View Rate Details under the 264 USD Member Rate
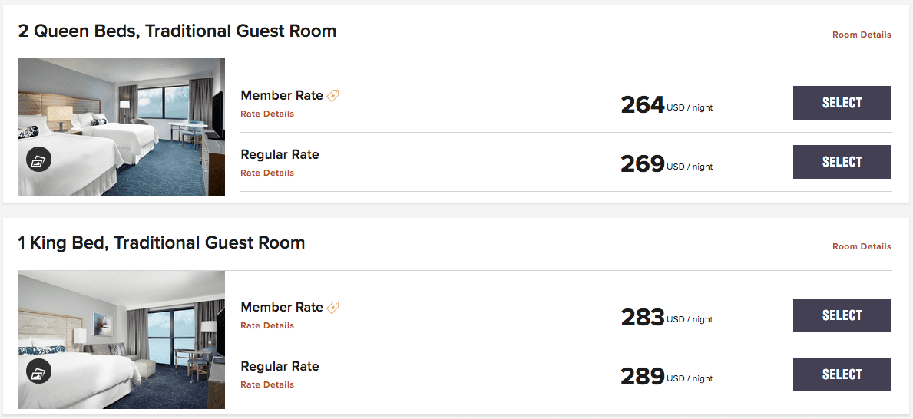This screenshot has height=419, width=913. [267, 114]
